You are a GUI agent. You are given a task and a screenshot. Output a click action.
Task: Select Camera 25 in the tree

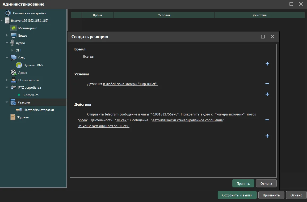(x=31, y=95)
